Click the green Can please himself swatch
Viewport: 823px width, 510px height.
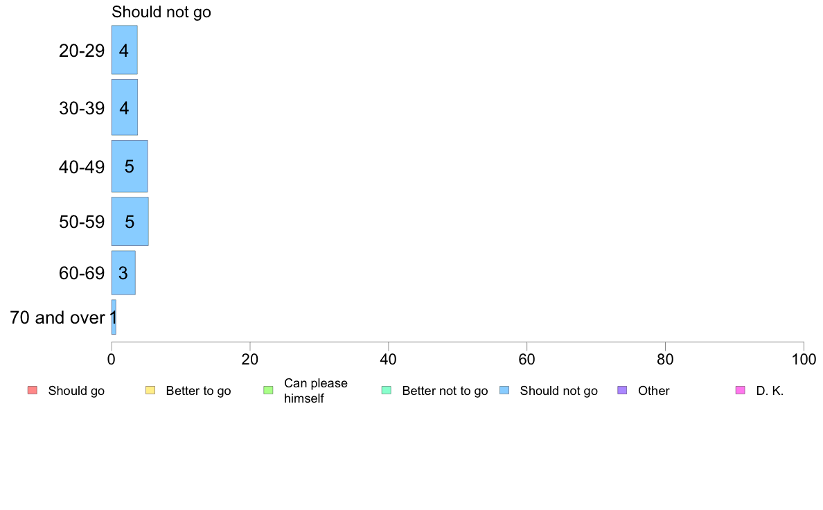click(x=268, y=390)
